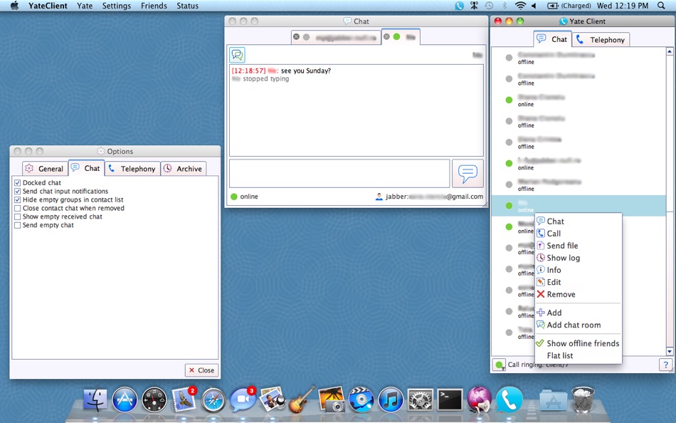Open Apple menu in the menu bar

(14, 6)
